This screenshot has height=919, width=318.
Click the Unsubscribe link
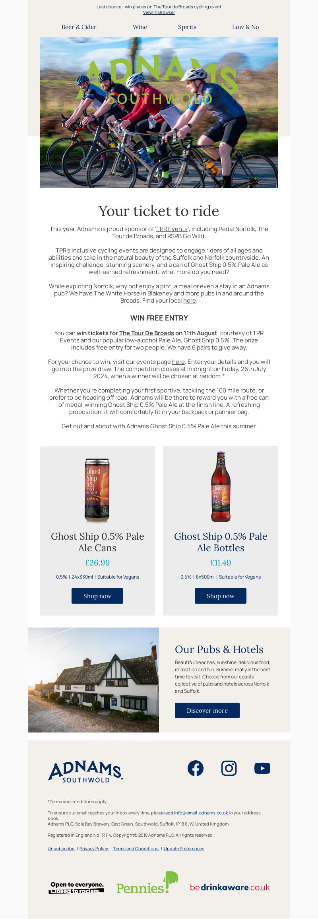pos(61,848)
